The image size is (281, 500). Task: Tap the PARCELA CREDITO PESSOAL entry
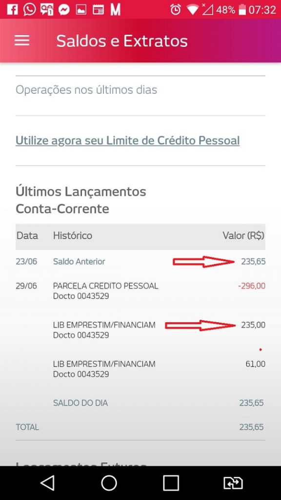[x=140, y=291]
